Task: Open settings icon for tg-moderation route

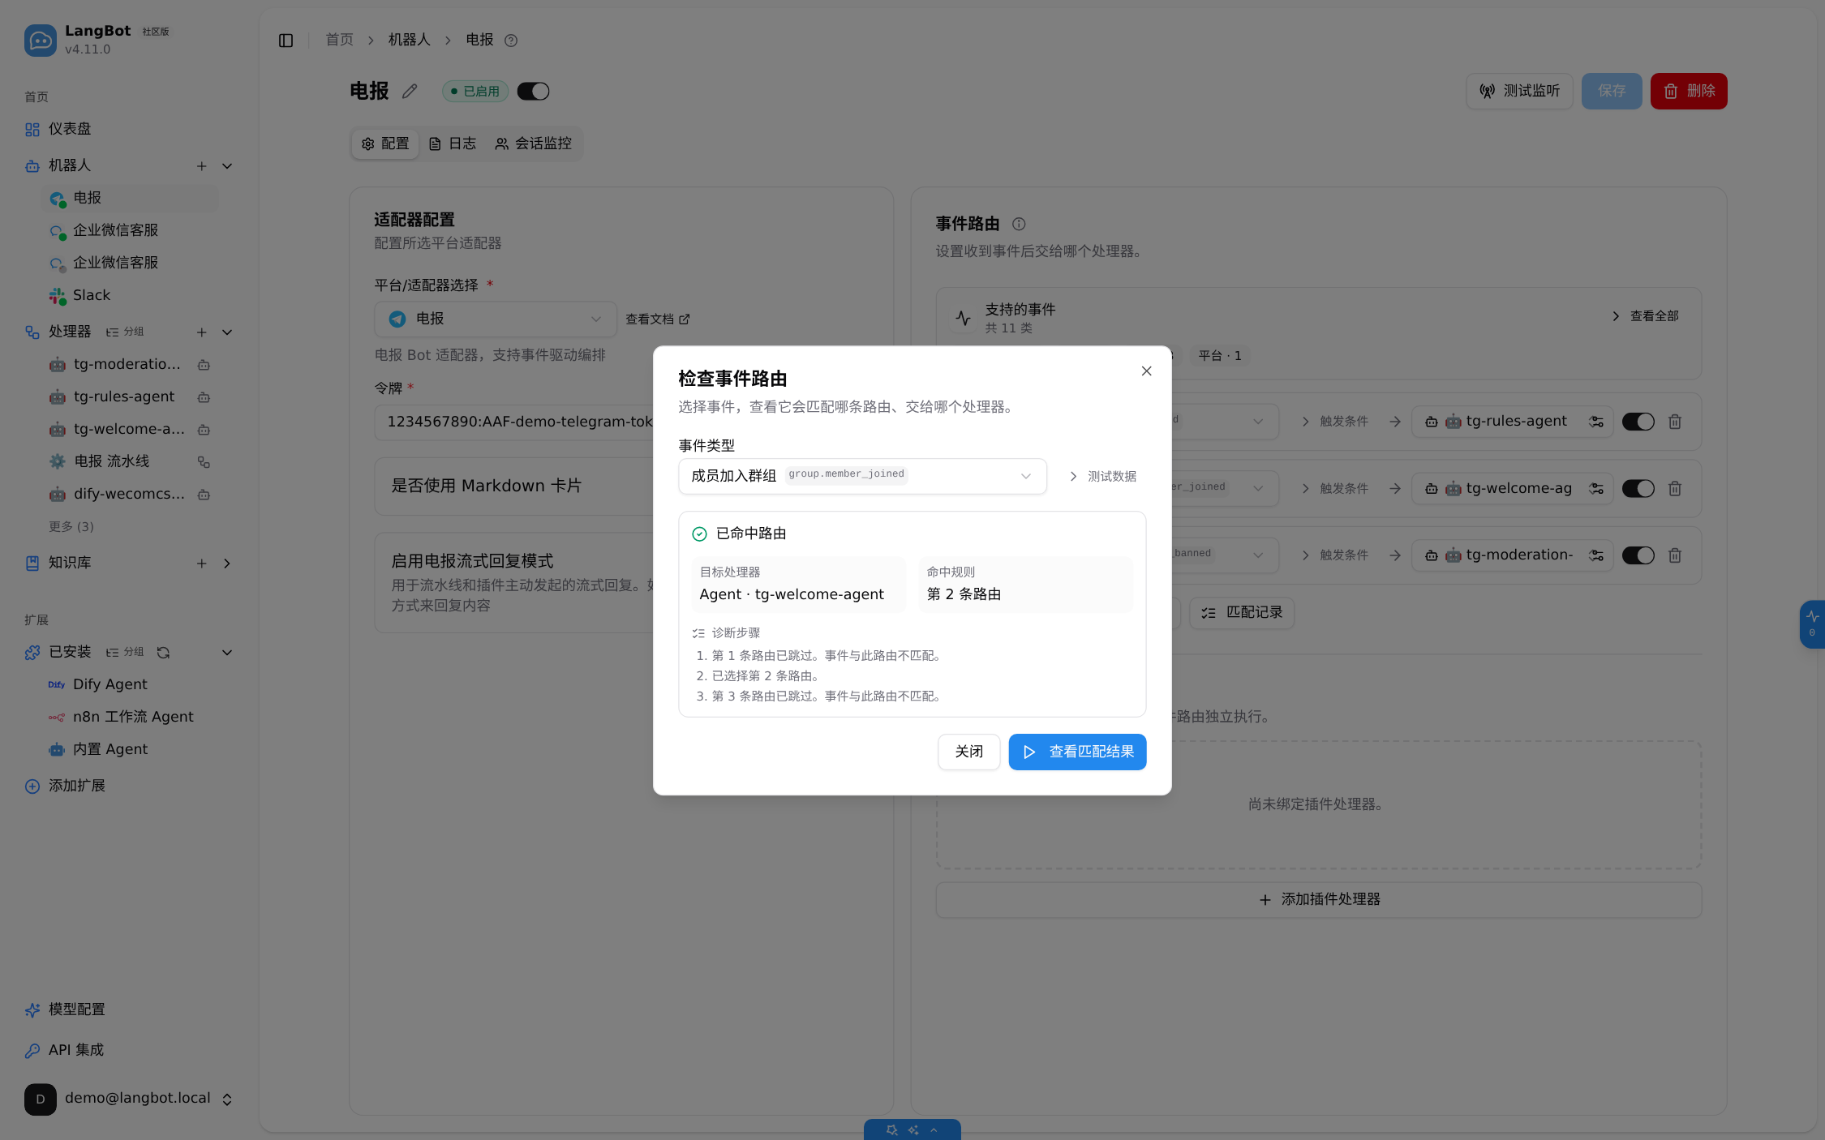Action: [1596, 555]
